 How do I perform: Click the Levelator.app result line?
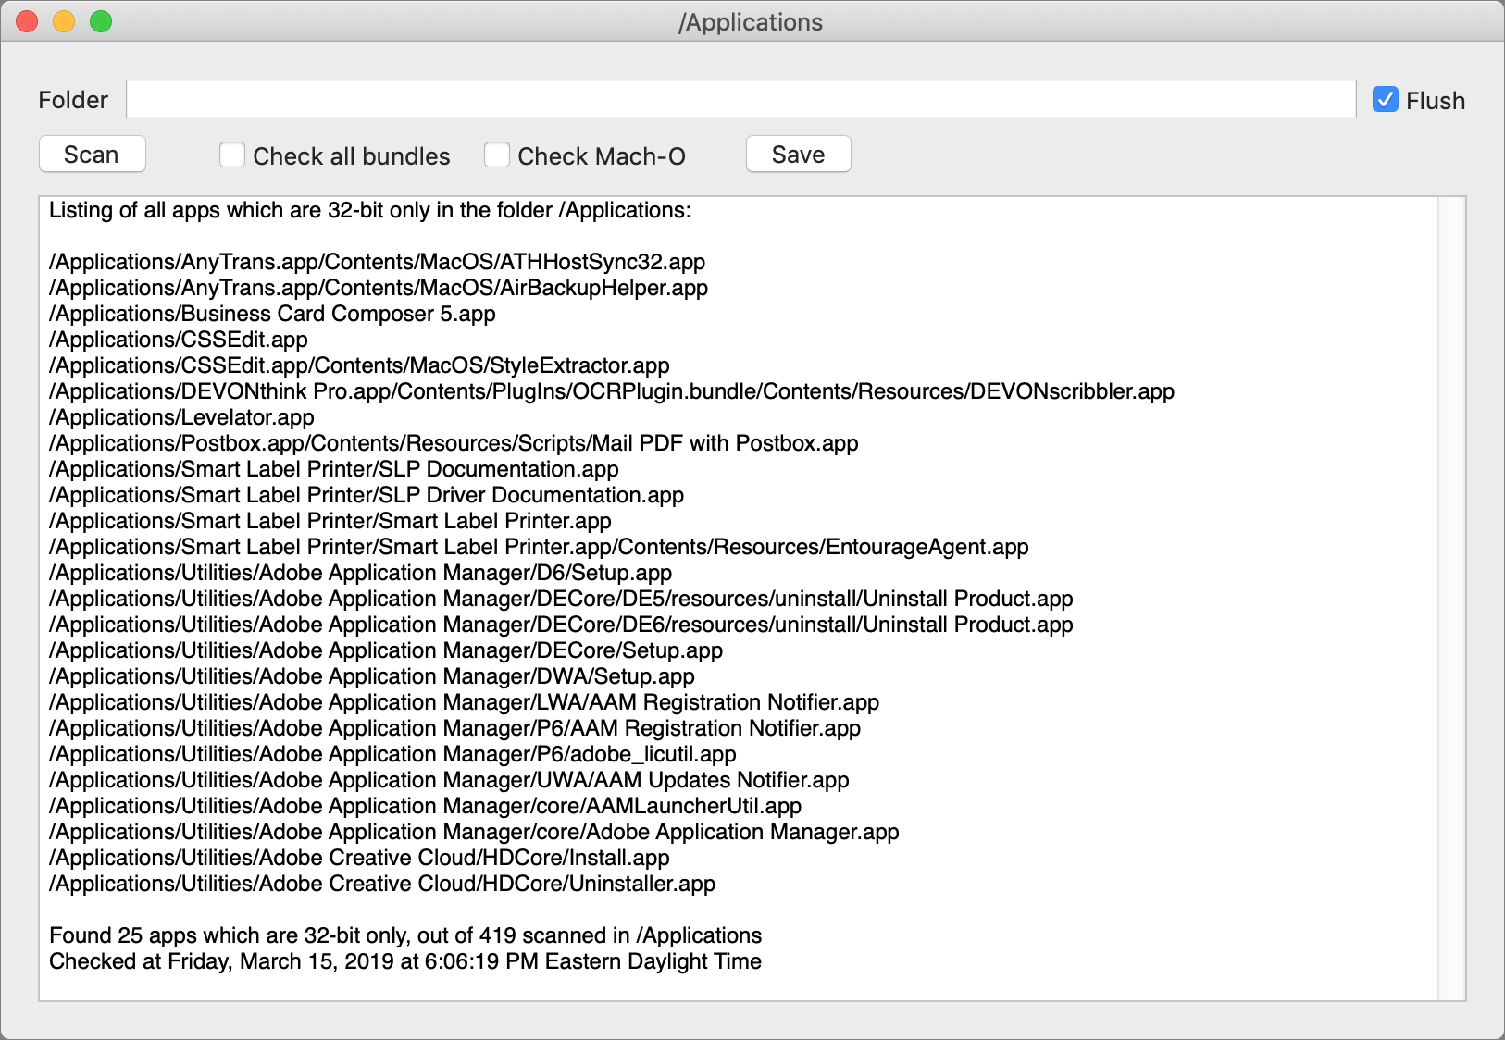(x=181, y=417)
